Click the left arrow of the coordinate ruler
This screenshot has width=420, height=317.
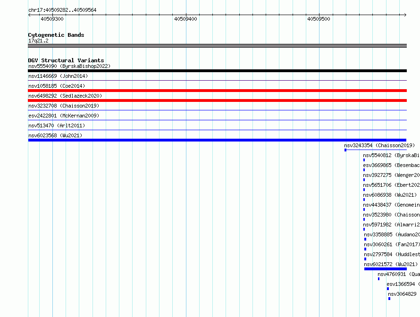[x=29, y=15]
